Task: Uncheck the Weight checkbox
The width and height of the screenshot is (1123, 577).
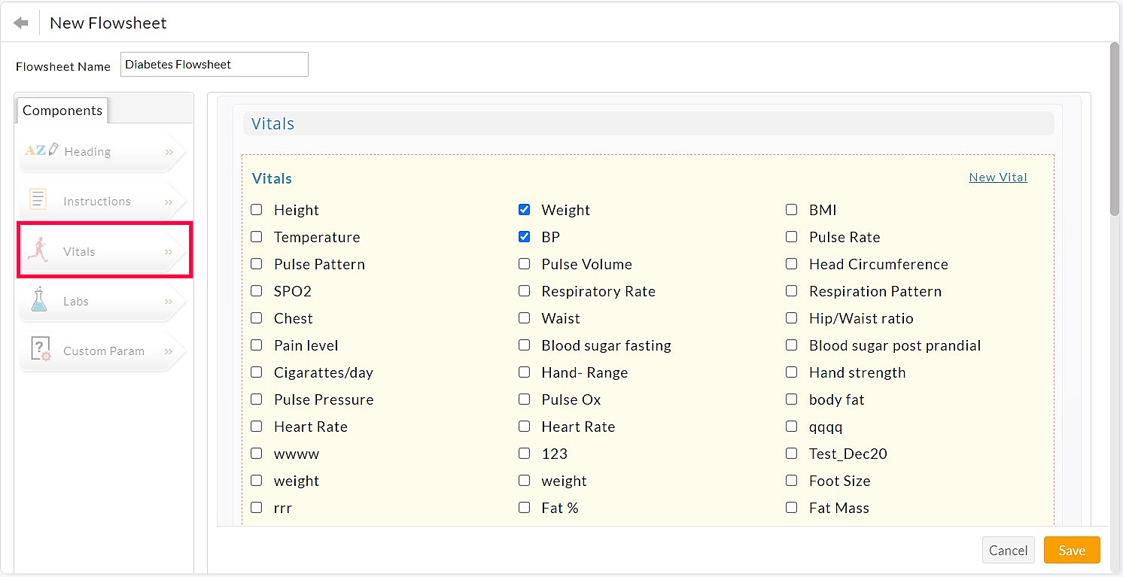Action: [x=525, y=210]
